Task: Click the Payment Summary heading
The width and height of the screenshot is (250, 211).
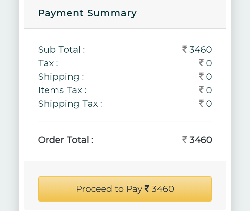Action: click(x=87, y=13)
